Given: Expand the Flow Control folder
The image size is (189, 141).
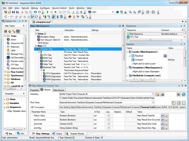Looking at the screenshot, I should pyautogui.click(x=5, y=72).
